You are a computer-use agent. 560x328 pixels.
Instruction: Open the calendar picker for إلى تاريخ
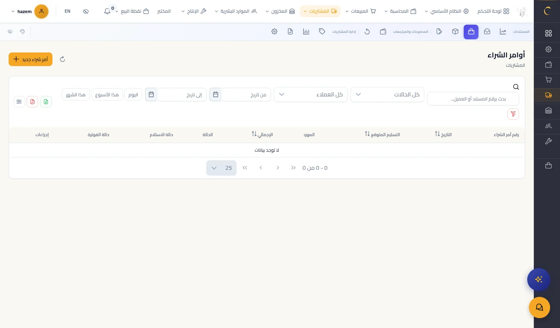click(151, 95)
